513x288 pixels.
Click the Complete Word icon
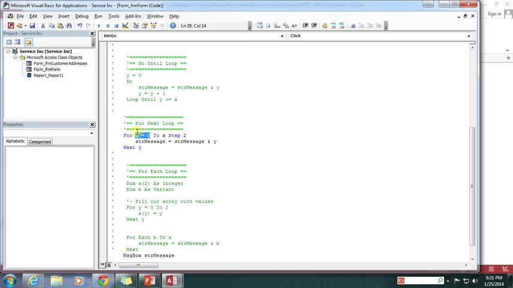[x=294, y=26]
